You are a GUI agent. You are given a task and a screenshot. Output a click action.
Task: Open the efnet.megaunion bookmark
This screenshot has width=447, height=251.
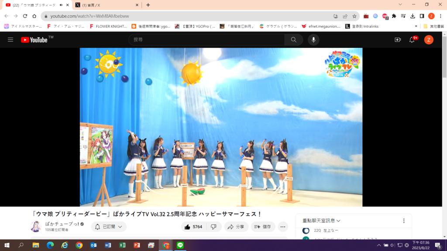[321, 26]
